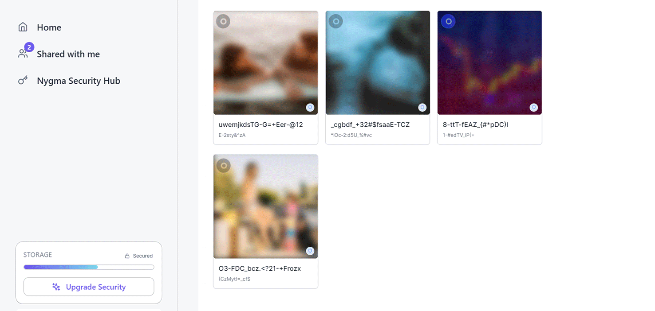The height and width of the screenshot is (311, 655).
Task: Click shield badge on 8-ttT-fEAZ_{#*pDC)I image
Action: [x=534, y=107]
